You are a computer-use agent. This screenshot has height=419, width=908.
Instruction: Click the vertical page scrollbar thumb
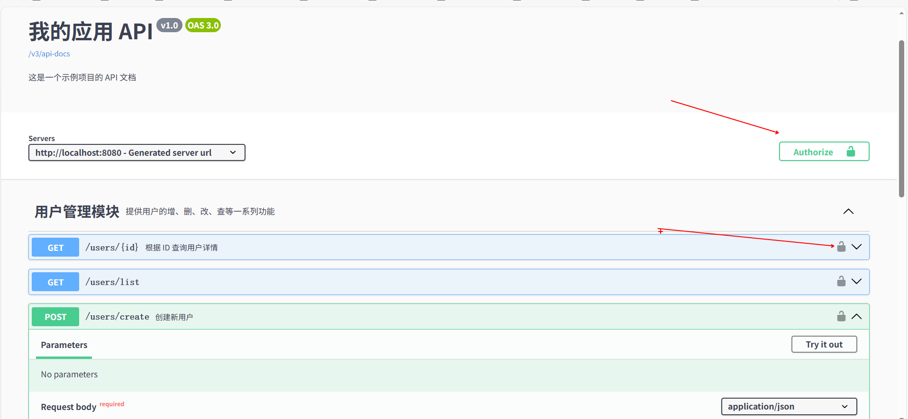click(x=901, y=118)
